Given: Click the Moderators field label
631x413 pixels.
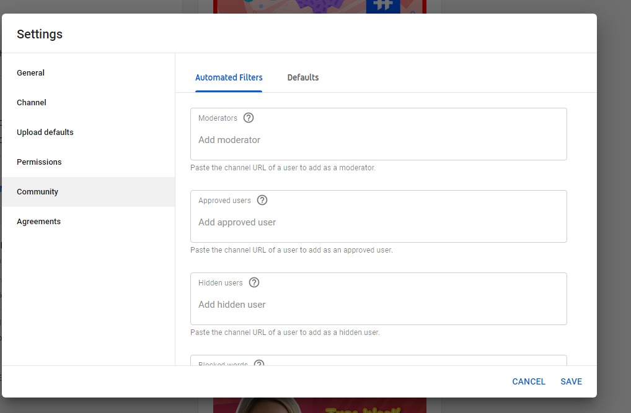Looking at the screenshot, I should pos(218,118).
